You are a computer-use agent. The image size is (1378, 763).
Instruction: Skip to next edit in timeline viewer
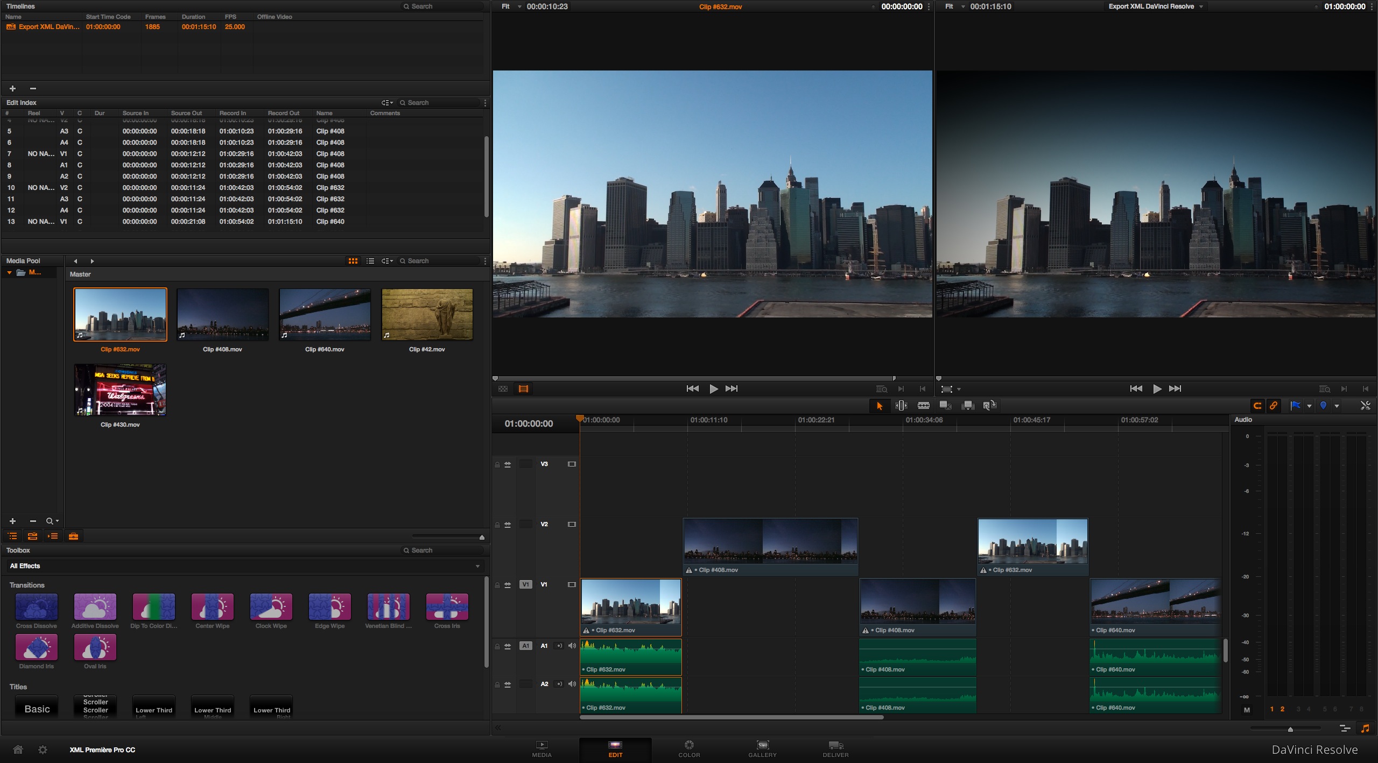1175,389
